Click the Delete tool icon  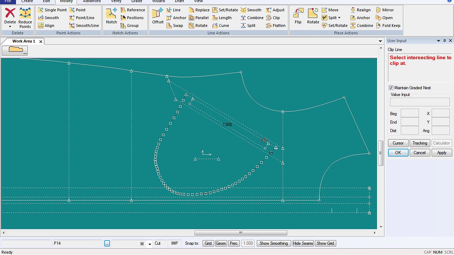pos(10,13)
